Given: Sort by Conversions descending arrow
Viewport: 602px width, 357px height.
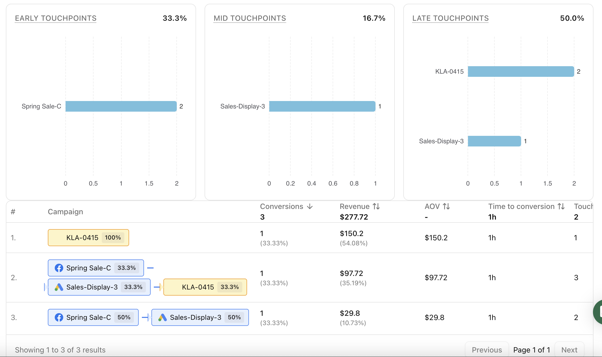Looking at the screenshot, I should coord(310,207).
